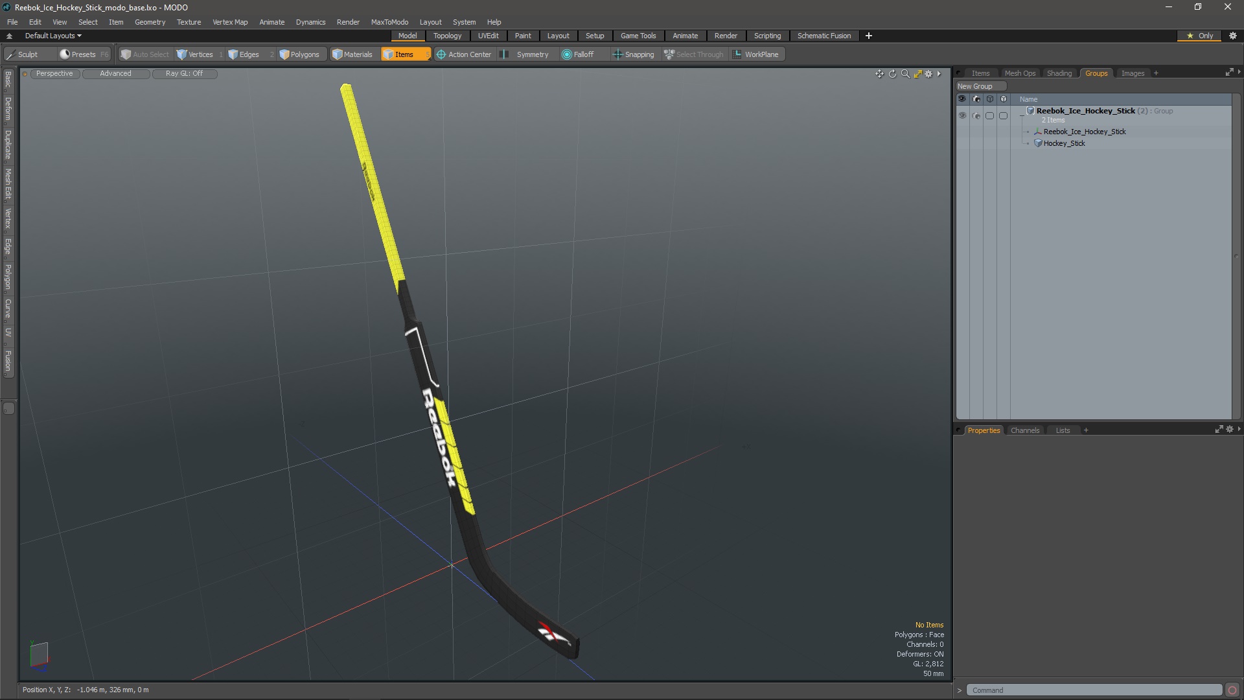Click the viewport pan (move) icon
Viewport: 1244px width, 700px height.
pyautogui.click(x=879, y=74)
